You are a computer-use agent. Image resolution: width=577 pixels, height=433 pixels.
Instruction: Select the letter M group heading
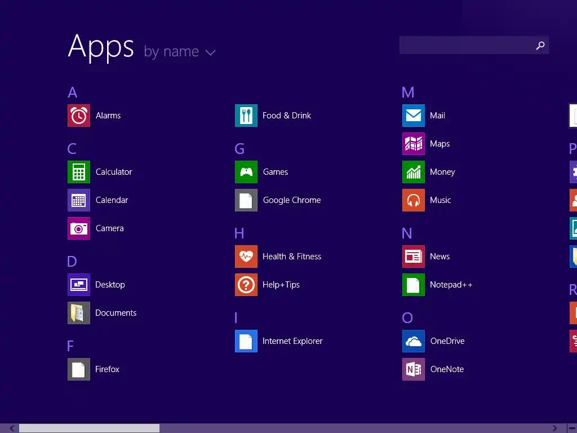coord(408,92)
